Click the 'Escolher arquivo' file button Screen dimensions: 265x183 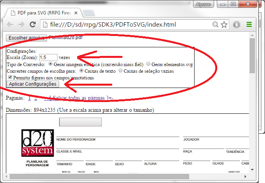click(x=26, y=38)
